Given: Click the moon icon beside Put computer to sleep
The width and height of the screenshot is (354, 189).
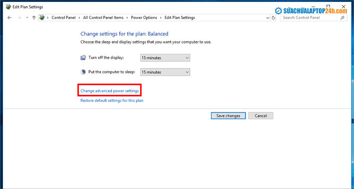Looking at the screenshot, I should [x=84, y=72].
